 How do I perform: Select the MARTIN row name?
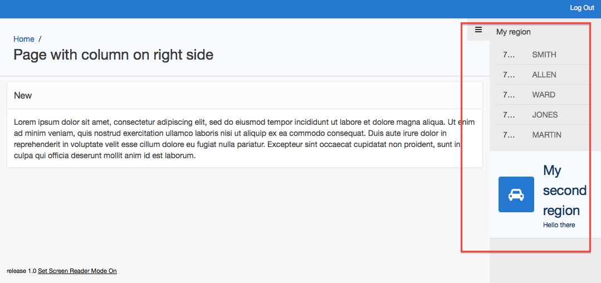(x=546, y=135)
